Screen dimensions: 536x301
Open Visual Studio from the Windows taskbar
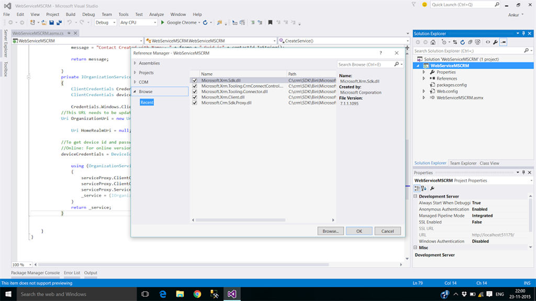[232, 294]
